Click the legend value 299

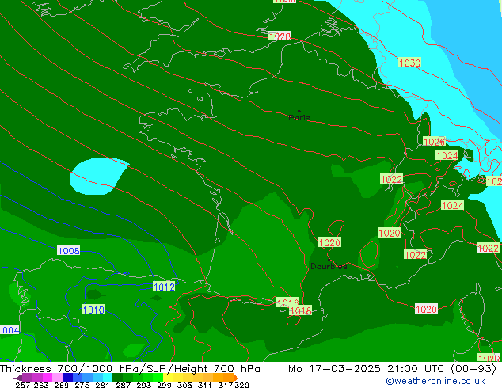click(164, 385)
